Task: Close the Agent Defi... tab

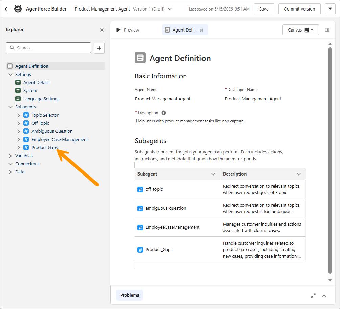Action: (x=201, y=30)
